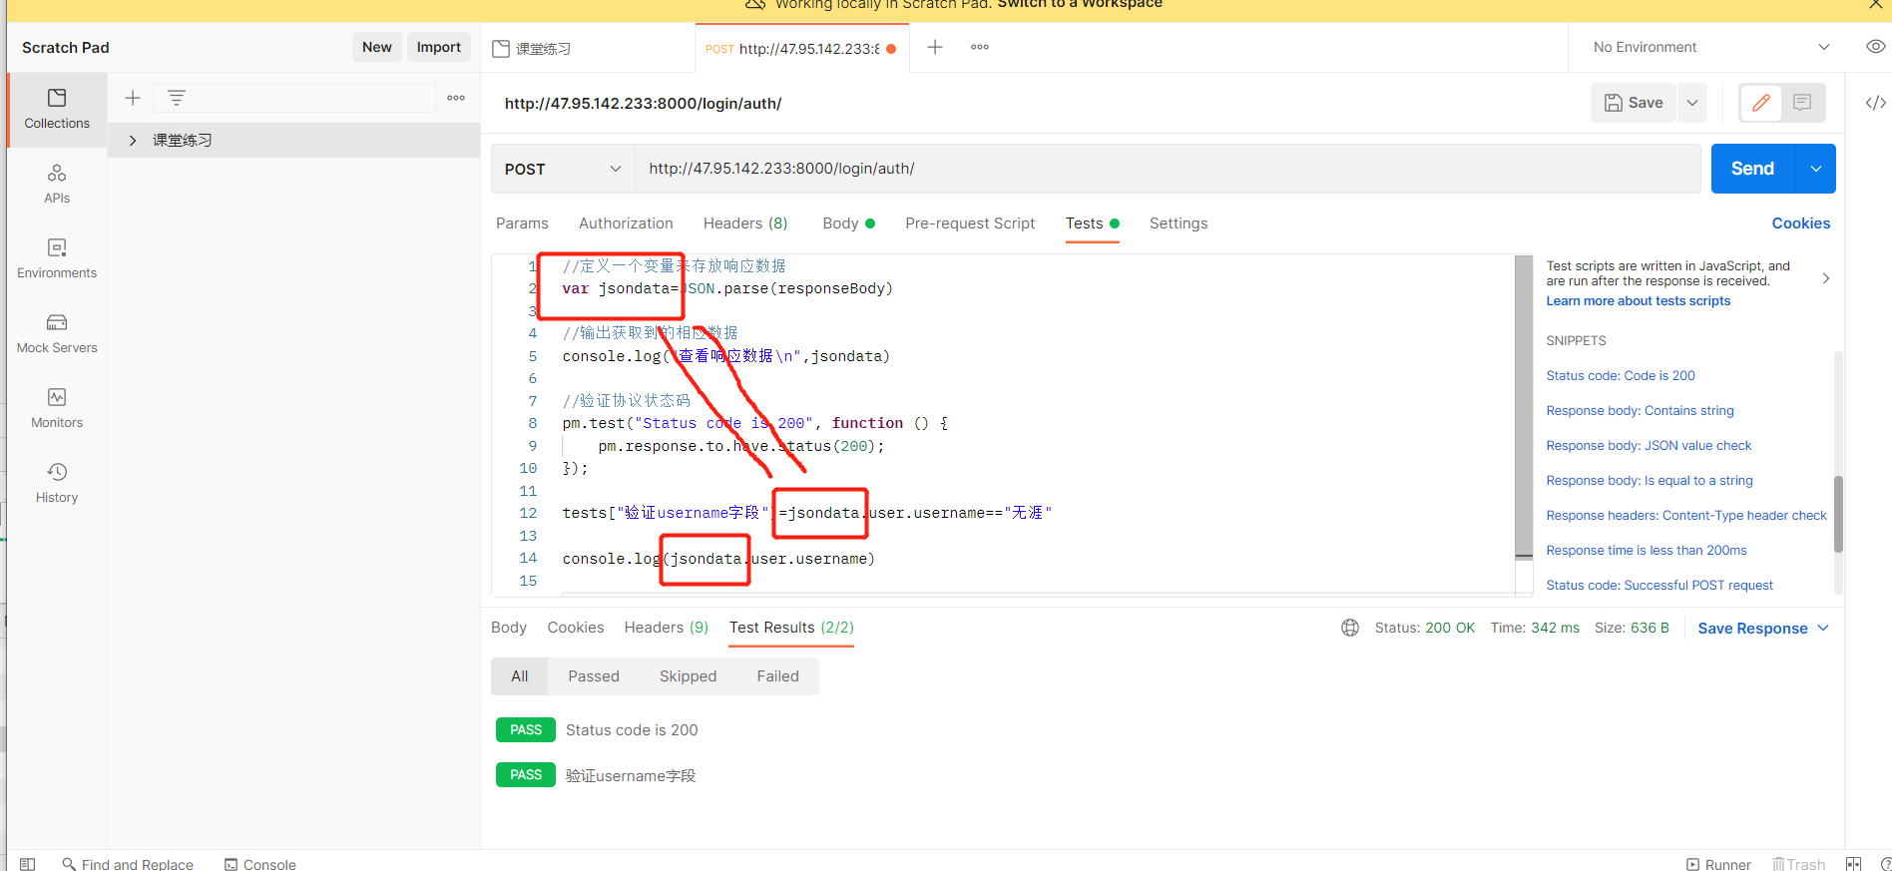Open the Console

pyautogui.click(x=260, y=864)
